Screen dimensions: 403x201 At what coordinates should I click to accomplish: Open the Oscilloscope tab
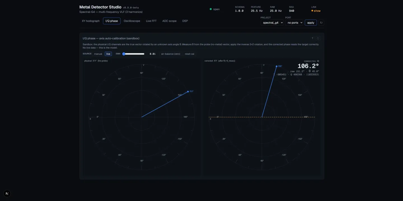132,21
